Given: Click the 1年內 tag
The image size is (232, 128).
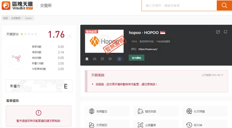Looking at the screenshot, I should point(134,42).
